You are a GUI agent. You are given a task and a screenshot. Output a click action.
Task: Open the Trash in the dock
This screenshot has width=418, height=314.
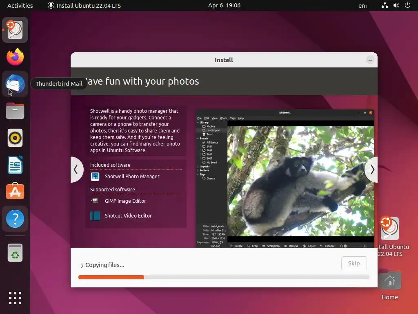coord(15,253)
